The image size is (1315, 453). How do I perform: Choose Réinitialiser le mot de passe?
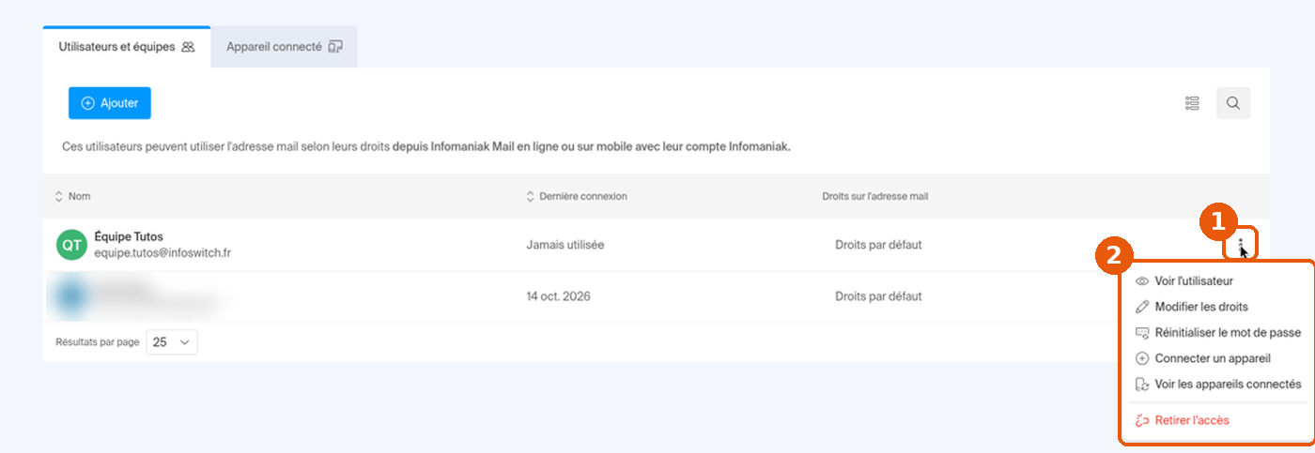[1217, 332]
